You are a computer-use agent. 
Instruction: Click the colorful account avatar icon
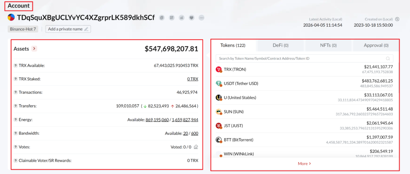pos(11,18)
